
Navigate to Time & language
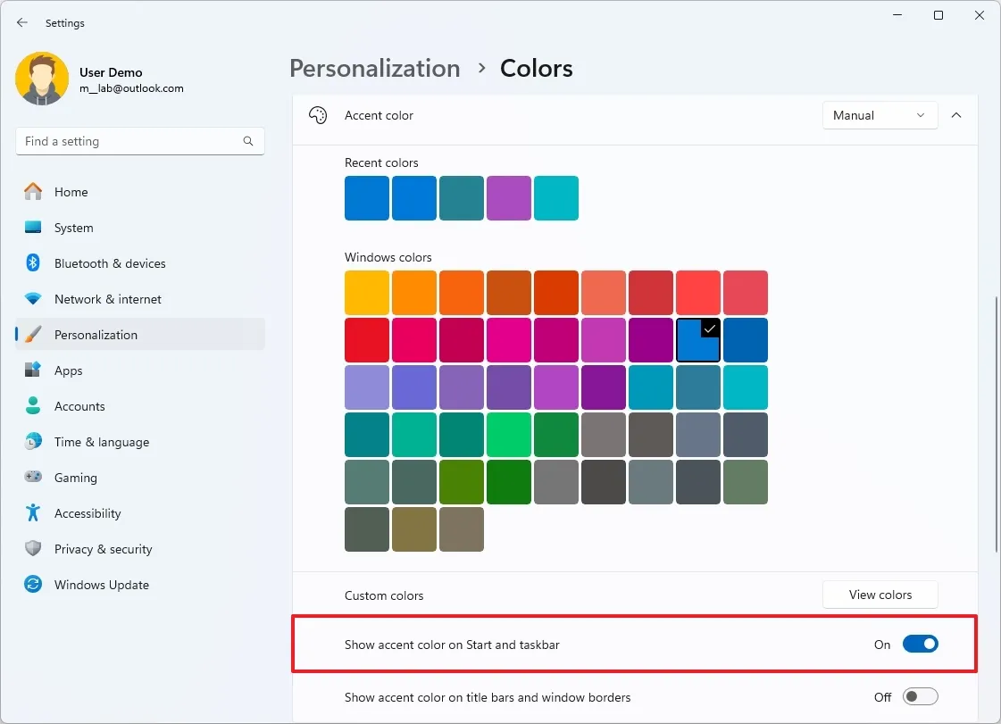coord(101,442)
